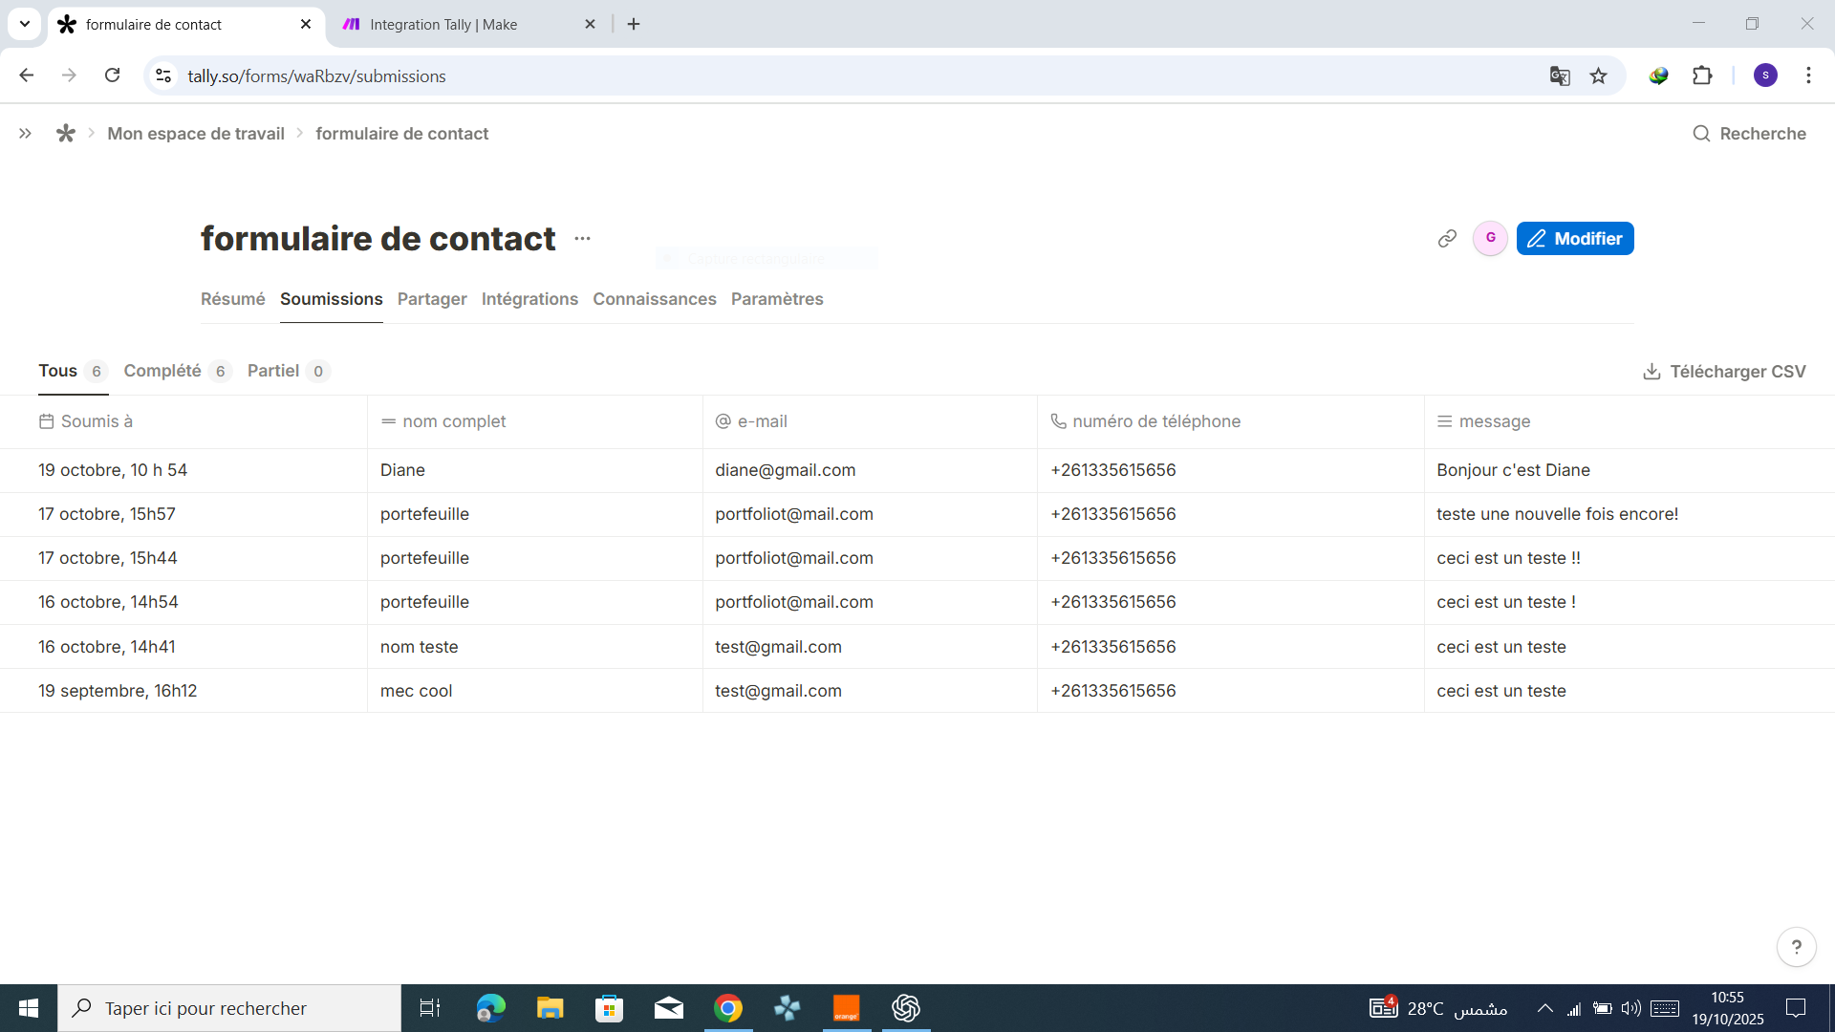1835x1032 pixels.
Task: Click the Google Translate icon in address bar
Action: [1560, 76]
